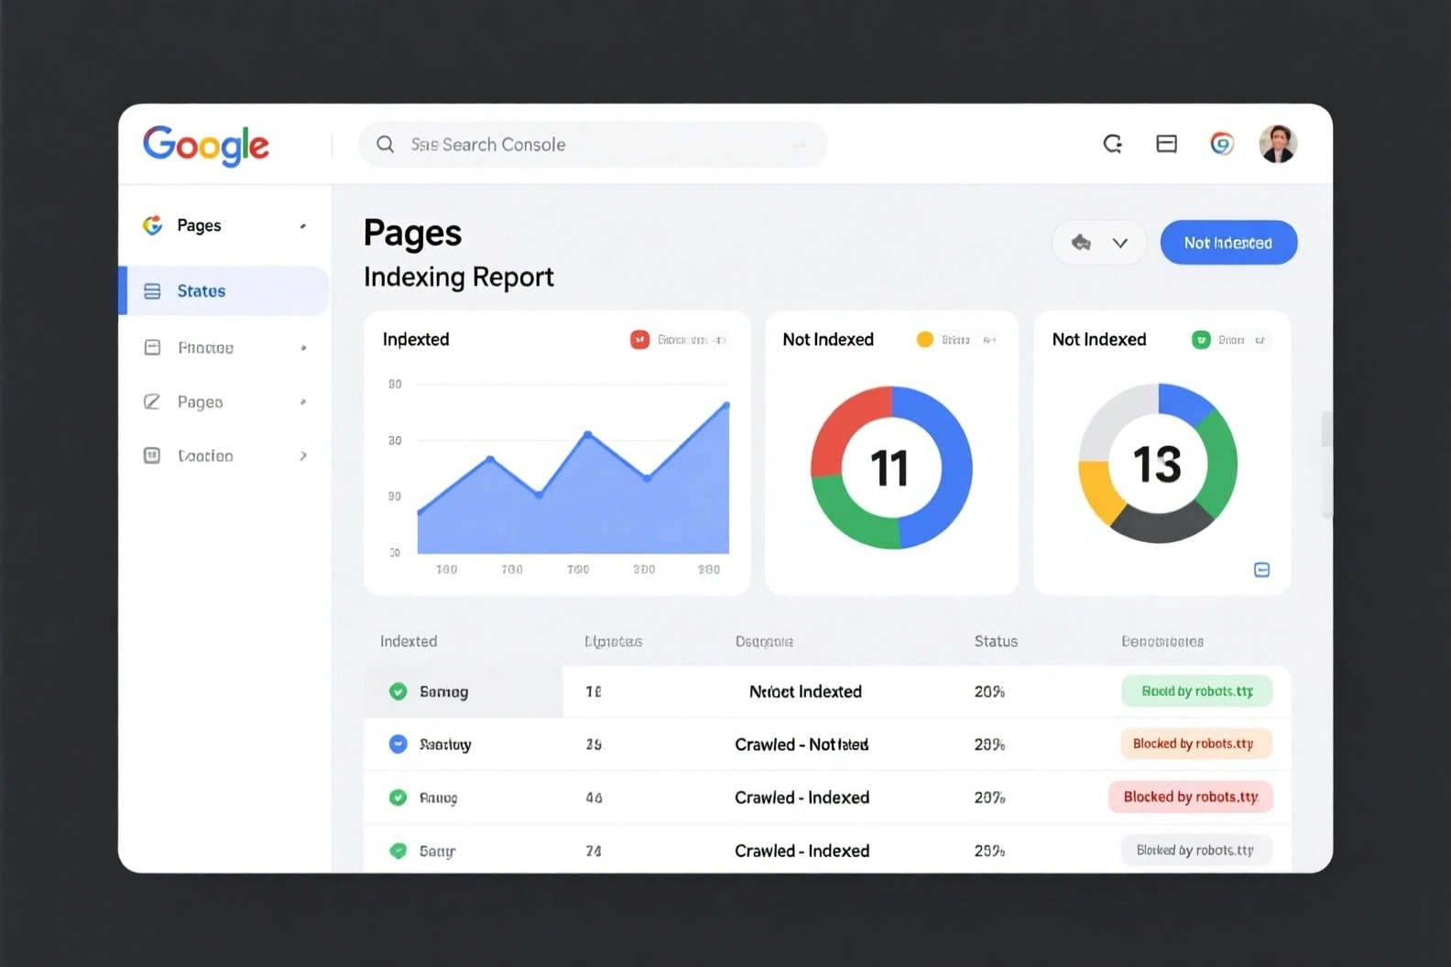Toggle blue status circle in second table row

click(398, 744)
